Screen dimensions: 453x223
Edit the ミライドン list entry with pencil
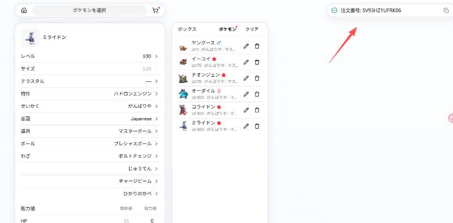pos(246,126)
